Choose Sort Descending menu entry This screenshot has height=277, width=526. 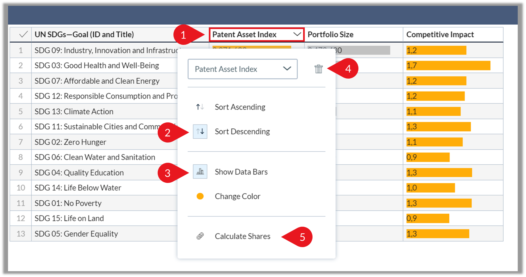click(x=242, y=132)
